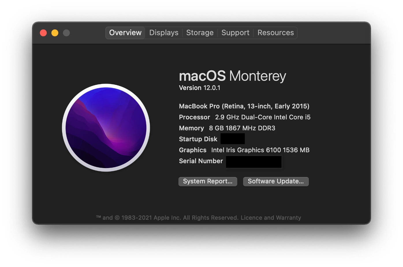Viewport: 403px width, 267px height.
Task: Select the MacBook Pro model name text
Action: click(244, 106)
